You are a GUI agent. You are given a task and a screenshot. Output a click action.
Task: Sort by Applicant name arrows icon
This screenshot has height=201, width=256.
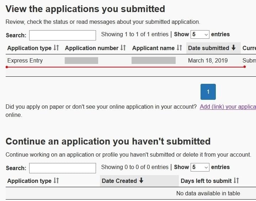pos(179,48)
